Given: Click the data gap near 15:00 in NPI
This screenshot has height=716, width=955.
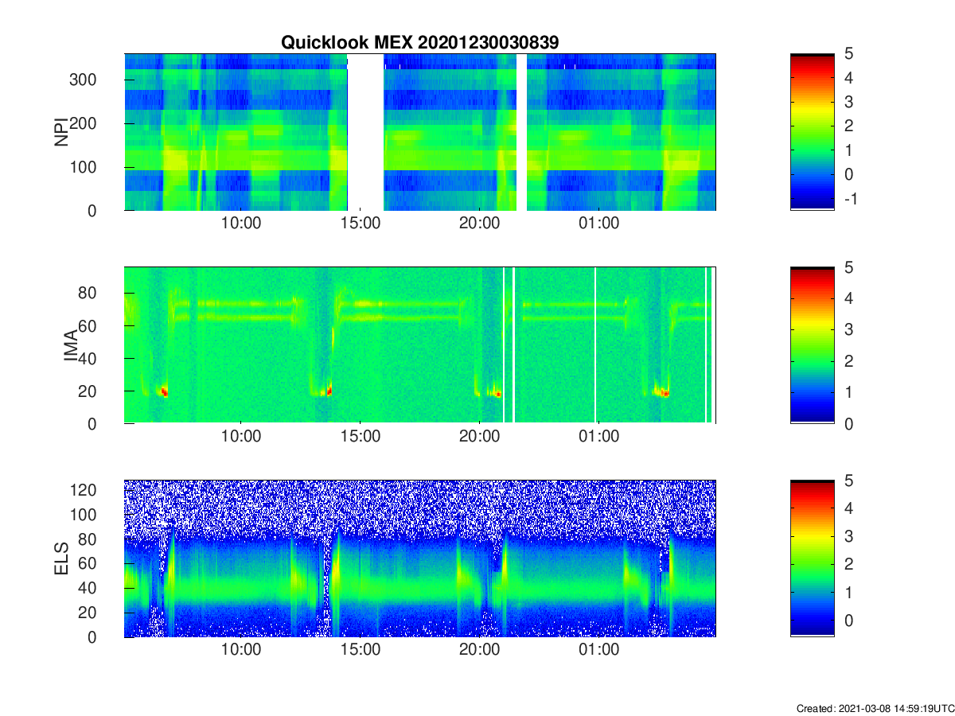Looking at the screenshot, I should pos(366,131).
